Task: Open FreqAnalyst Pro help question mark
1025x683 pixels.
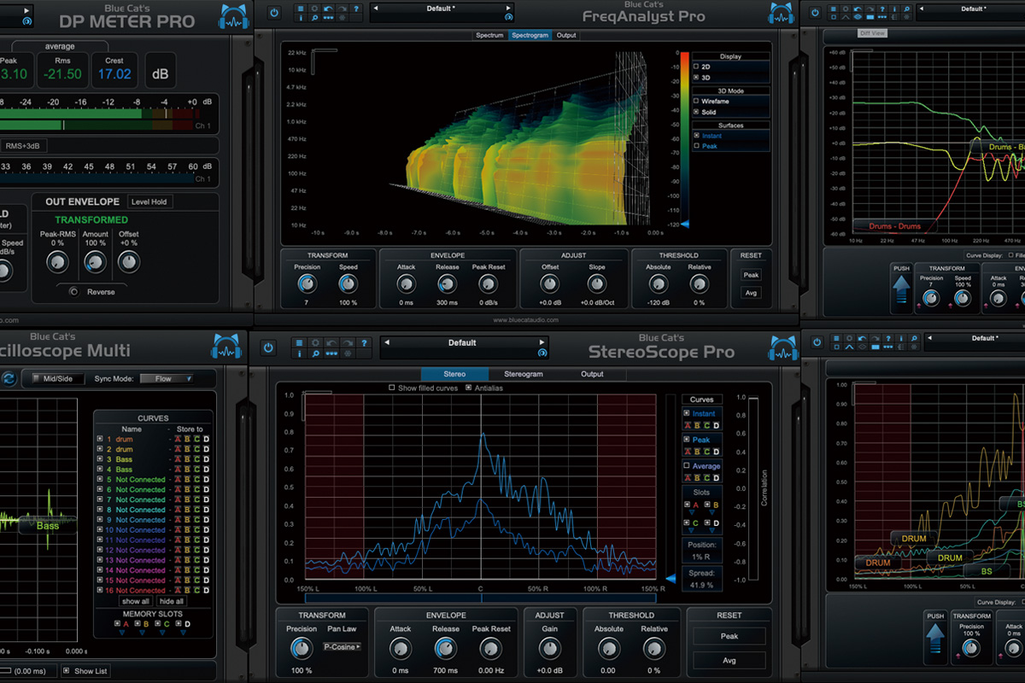Action: pos(356,9)
